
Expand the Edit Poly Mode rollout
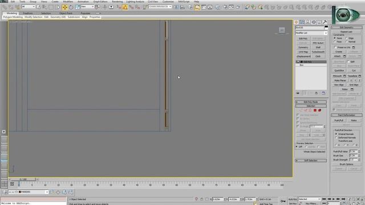tap(311, 102)
